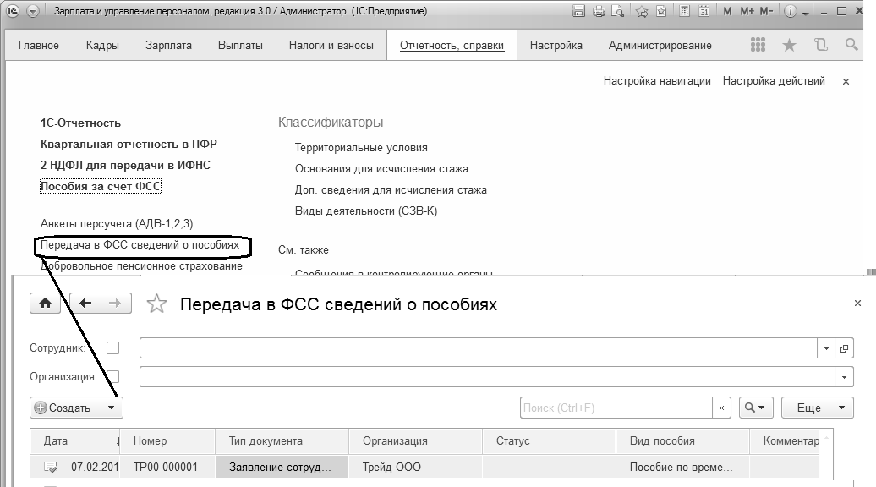876x487 pixels.
Task: Open Передача в ФСС сведений о пособиях link
Action: [x=140, y=244]
